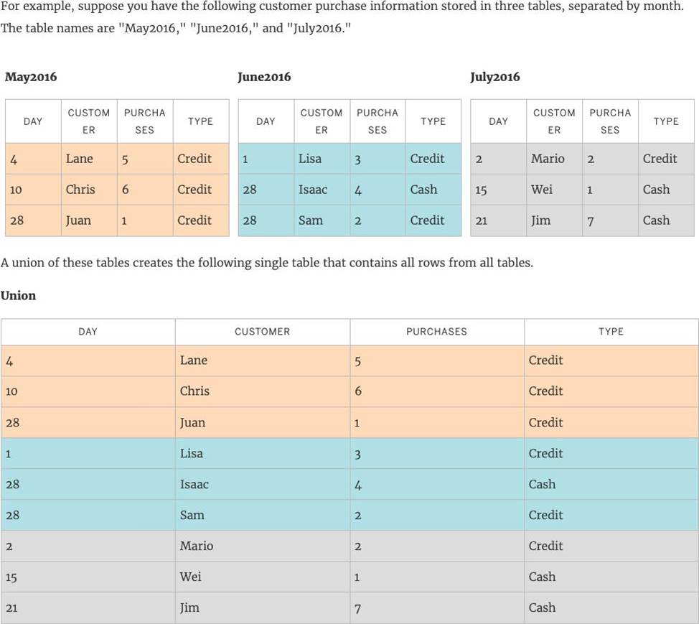Select the DAY column header in Union table
This screenshot has height=624, width=699.
(x=88, y=332)
